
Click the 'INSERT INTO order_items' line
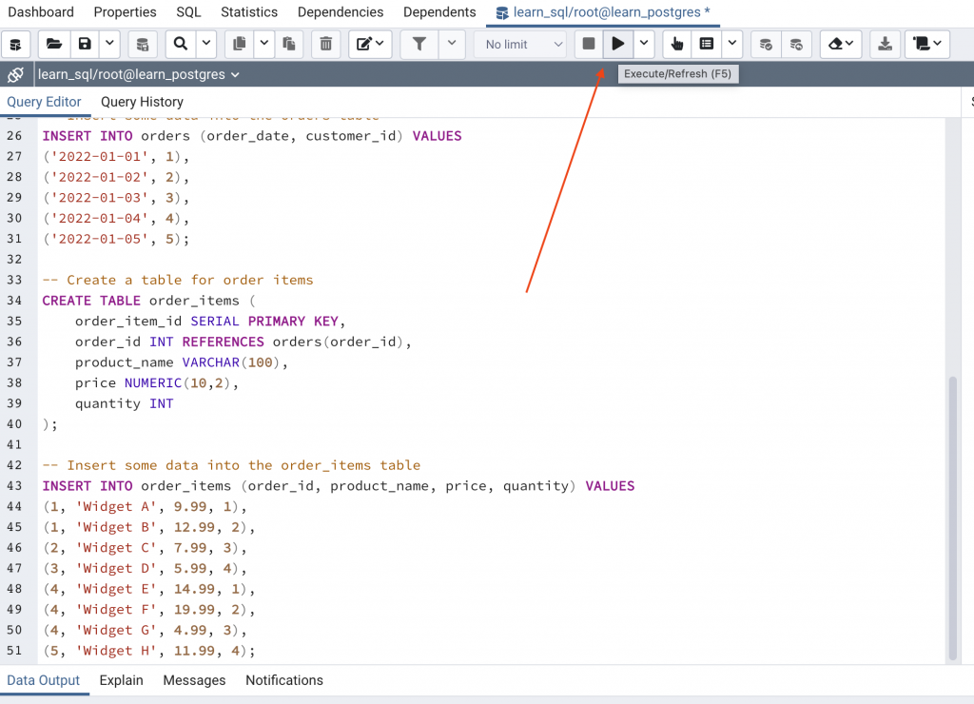pos(338,486)
